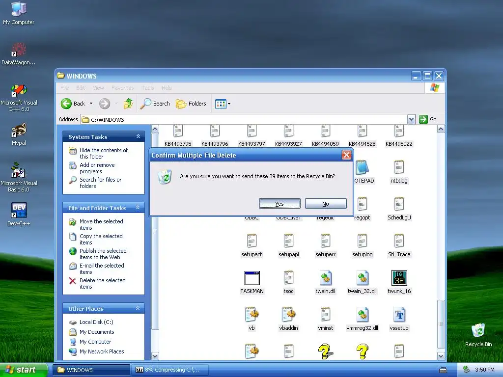Click Hide the contents of this folder
This screenshot has width=503, height=377.
[x=103, y=153]
